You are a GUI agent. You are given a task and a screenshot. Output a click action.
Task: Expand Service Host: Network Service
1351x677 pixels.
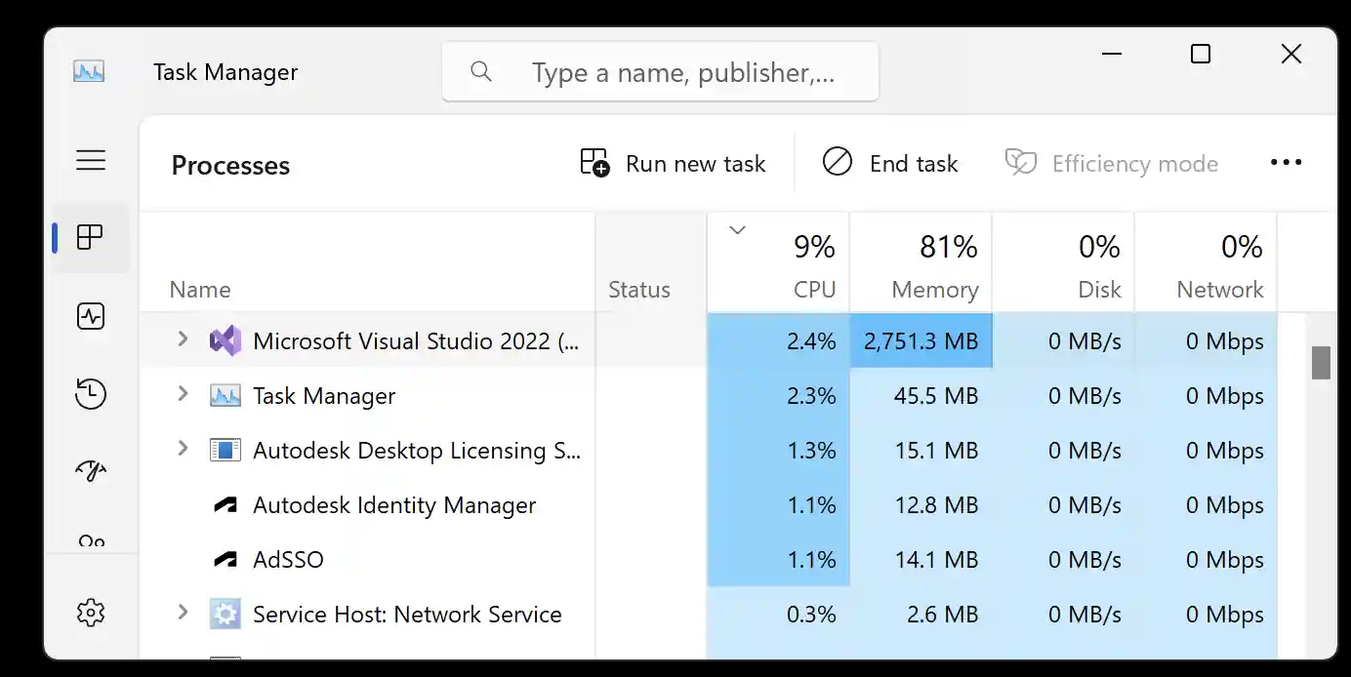[182, 614]
